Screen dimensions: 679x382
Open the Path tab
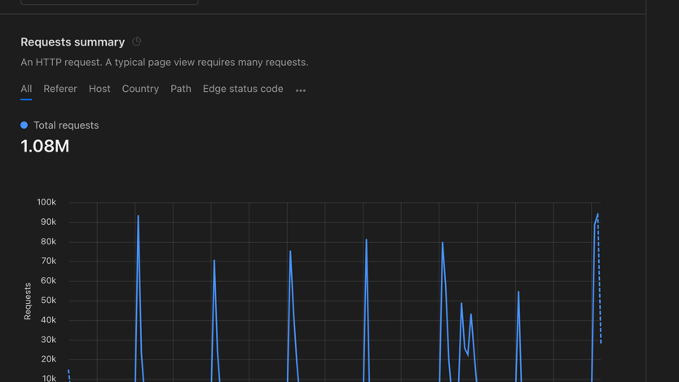pos(181,89)
